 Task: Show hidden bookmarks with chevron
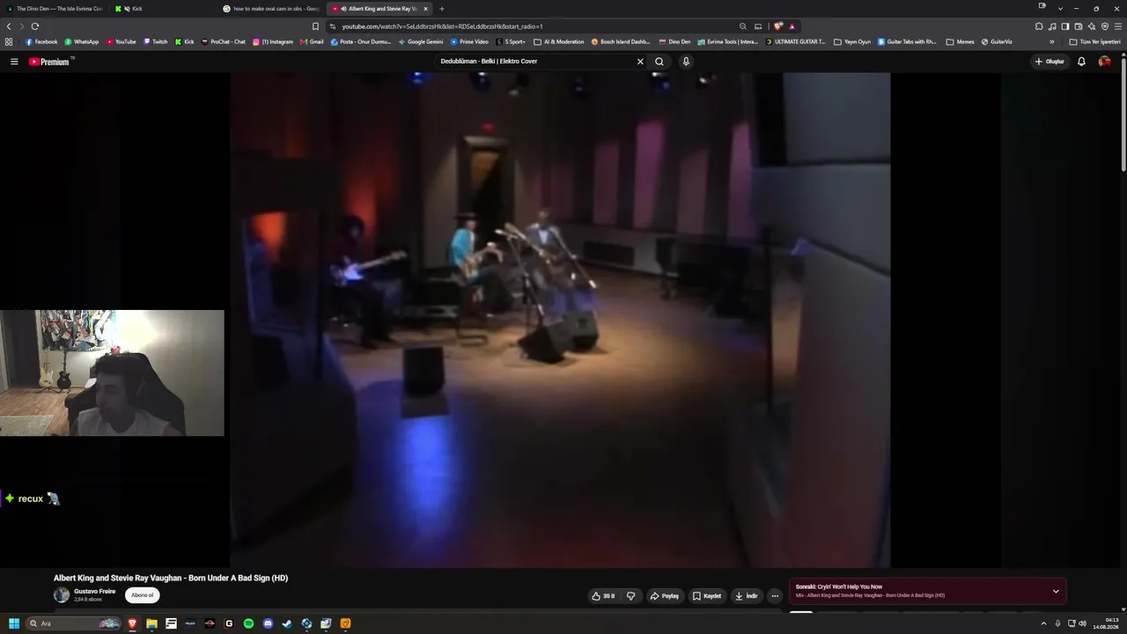coord(1051,41)
